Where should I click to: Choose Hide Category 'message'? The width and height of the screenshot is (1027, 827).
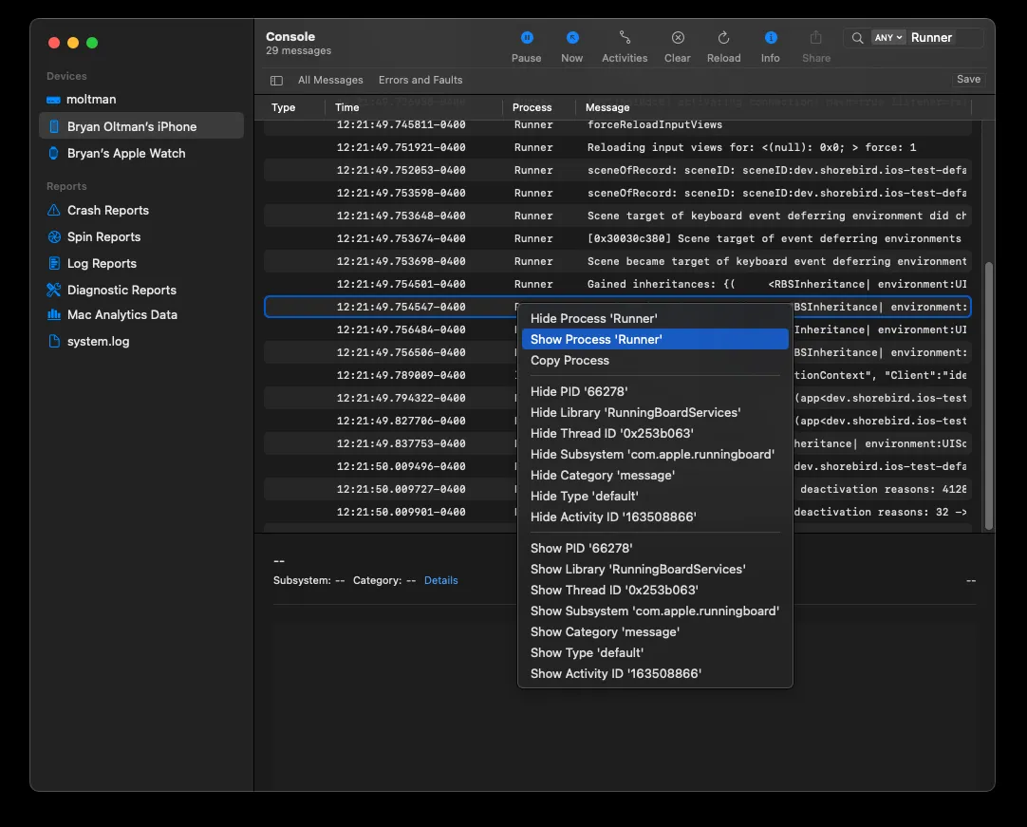click(x=655, y=476)
